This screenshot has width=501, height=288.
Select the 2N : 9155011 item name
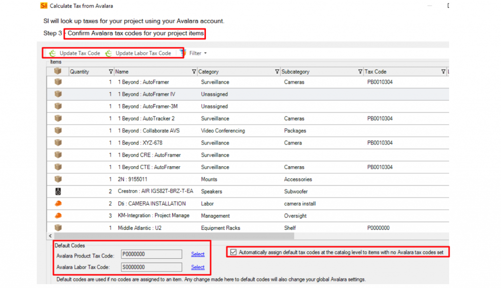[x=132, y=179]
